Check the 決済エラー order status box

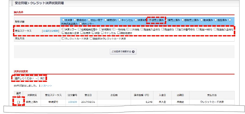tap(63, 29)
